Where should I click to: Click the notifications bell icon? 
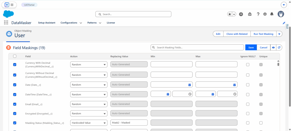click(x=272, y=14)
